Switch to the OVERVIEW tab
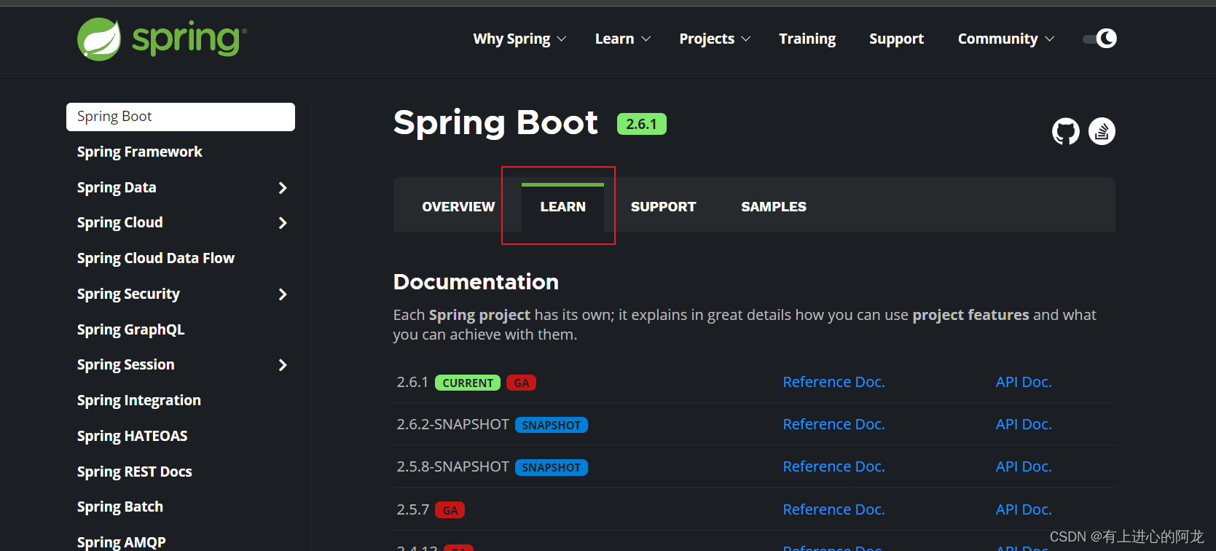The image size is (1216, 551). pos(458,207)
